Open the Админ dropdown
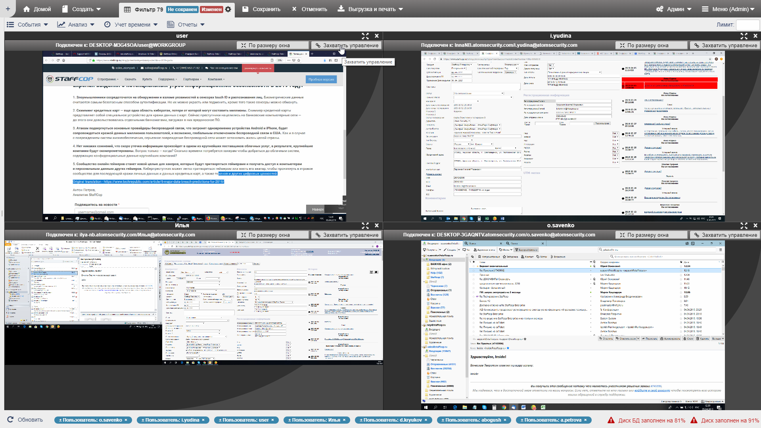The height and width of the screenshot is (428, 761). (674, 9)
